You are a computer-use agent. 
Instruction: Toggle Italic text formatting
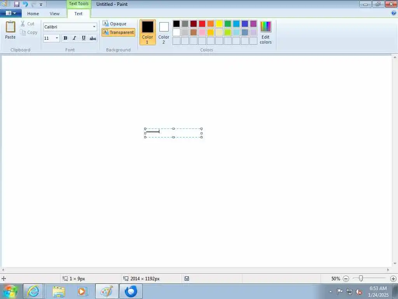click(74, 38)
